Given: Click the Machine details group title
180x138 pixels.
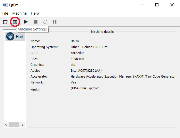Looking at the screenshot, I should tap(102, 32).
